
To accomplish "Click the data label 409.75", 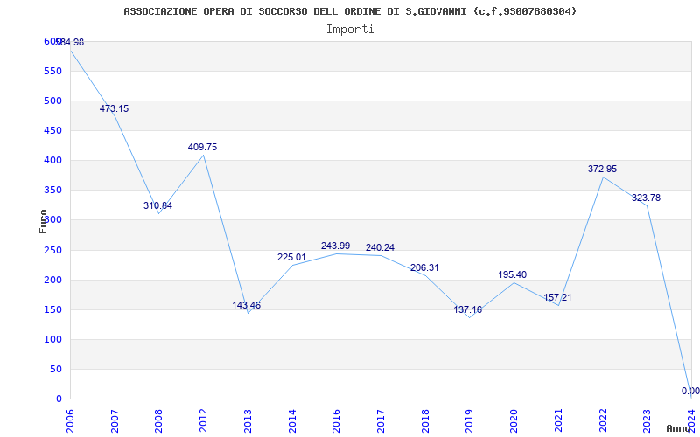I will pos(202,147).
